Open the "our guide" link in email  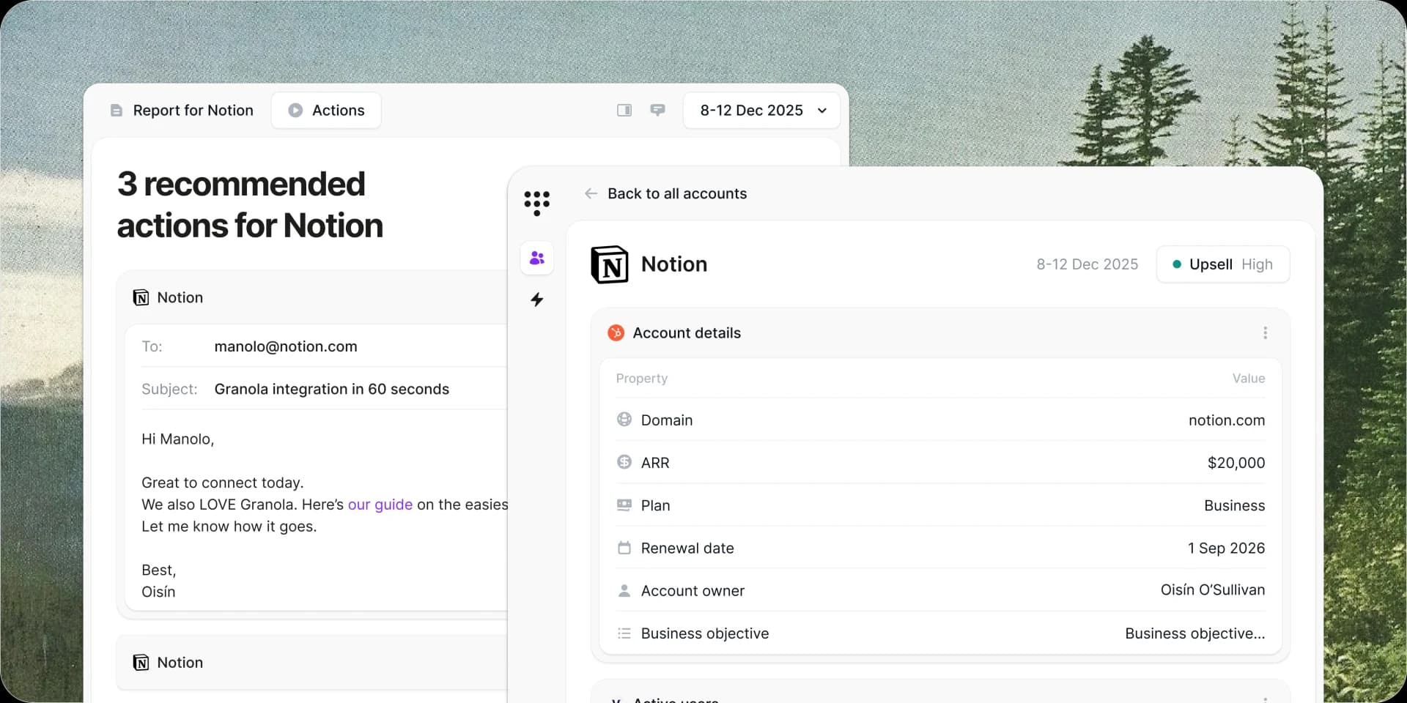tap(380, 505)
